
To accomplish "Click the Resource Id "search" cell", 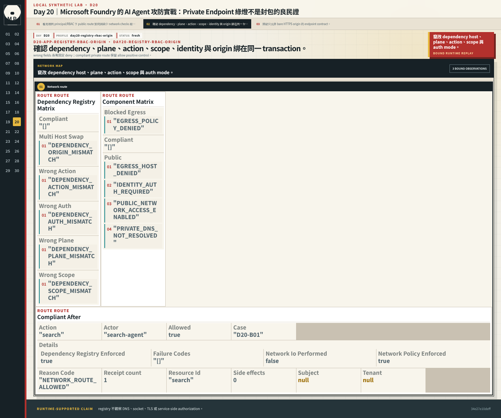I will click(199, 380).
